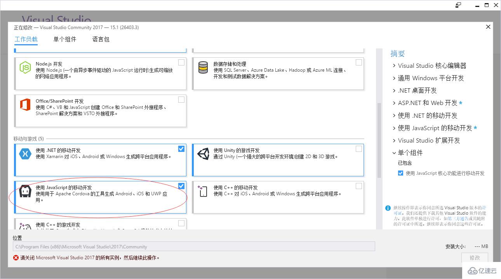This screenshot has width=501, height=279.
Task: Switch to the 单个组件 tab
Action: [65, 39]
